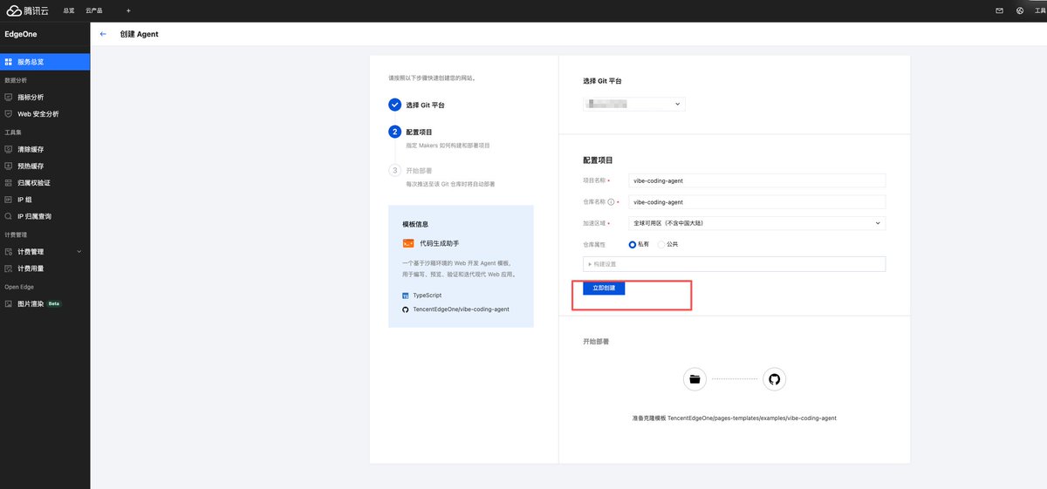The image size is (1047, 489).
Task: Click the GitHub icon beside TencentEdgeOne/vibe-coding-agent
Action: coord(406,309)
